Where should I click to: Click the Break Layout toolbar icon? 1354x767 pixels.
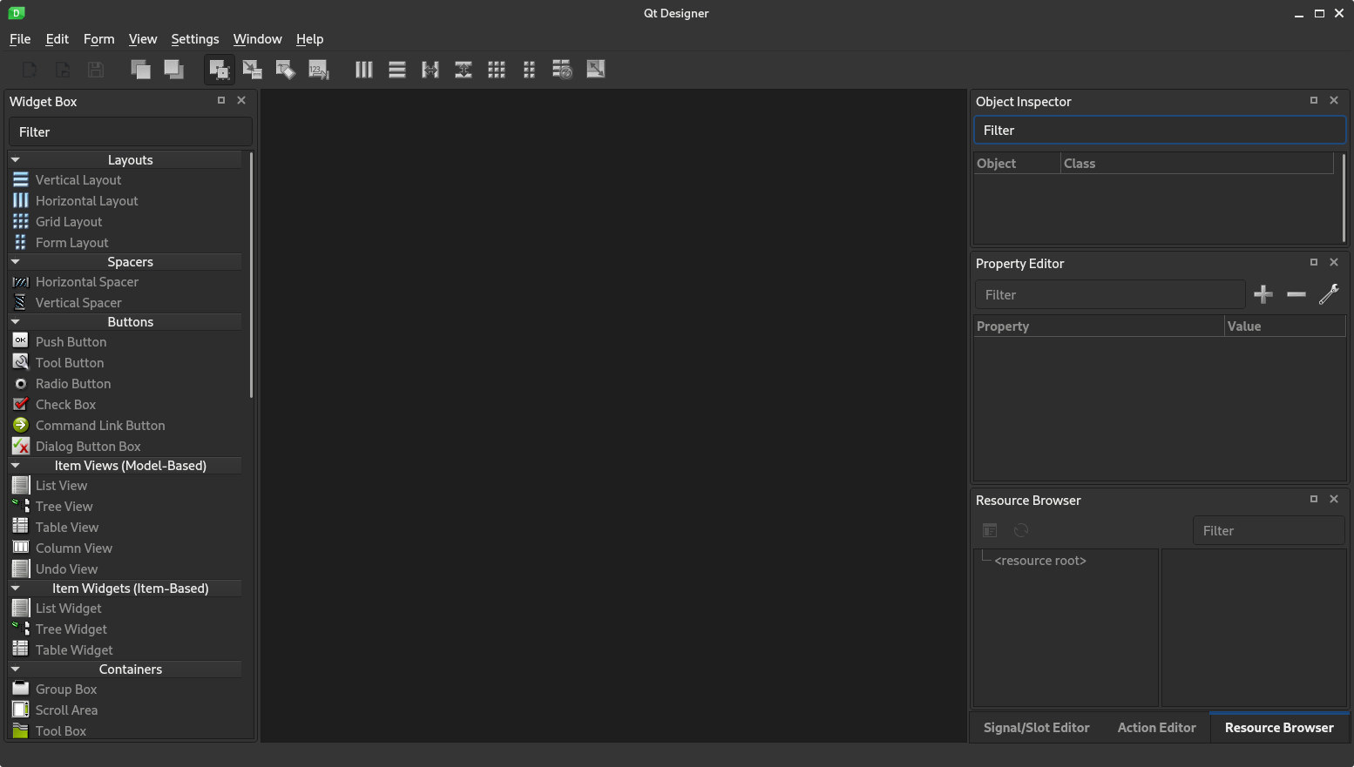click(562, 70)
